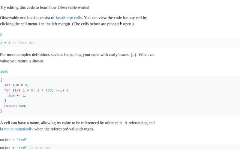Select the output value 2

click(x=1, y=35)
